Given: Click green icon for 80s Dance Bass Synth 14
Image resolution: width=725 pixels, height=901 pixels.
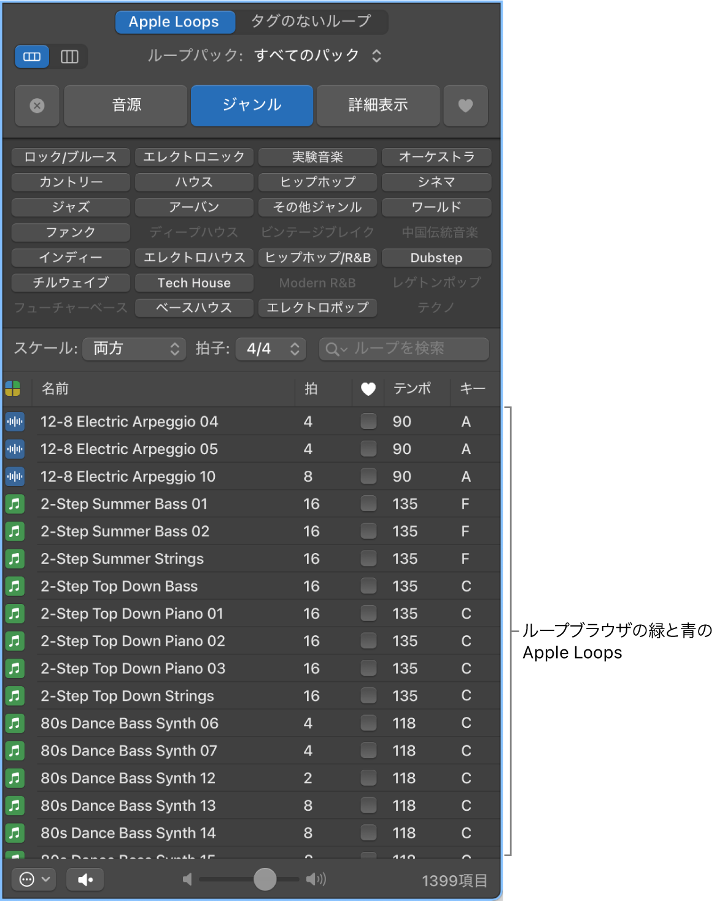Looking at the screenshot, I should point(15,833).
